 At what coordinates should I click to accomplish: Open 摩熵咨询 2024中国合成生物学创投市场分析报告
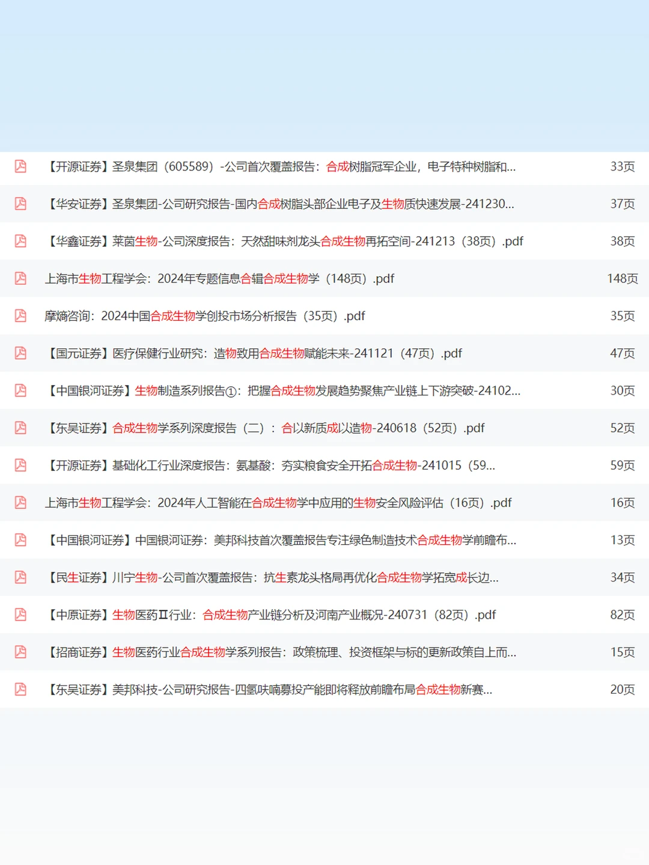pos(205,315)
